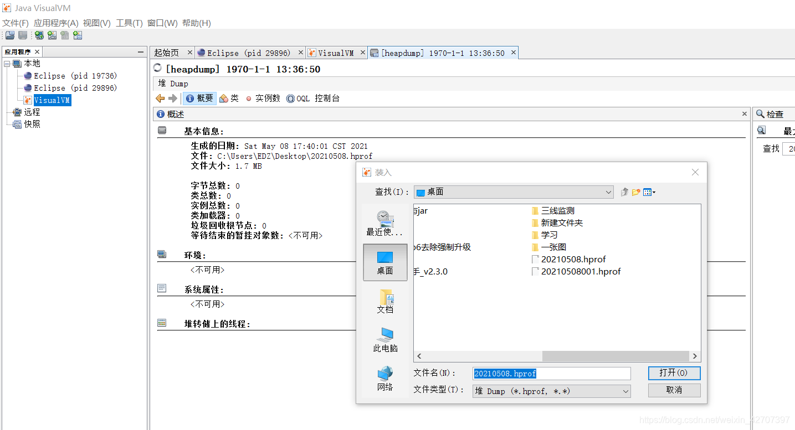Select the VisualVM tree node

pos(47,100)
